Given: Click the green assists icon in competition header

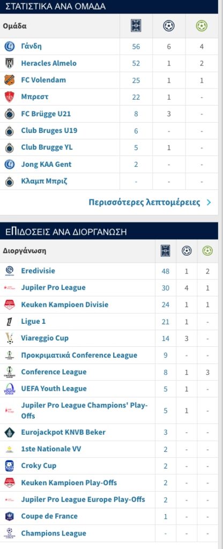Looking at the screenshot, I should coord(207,251).
